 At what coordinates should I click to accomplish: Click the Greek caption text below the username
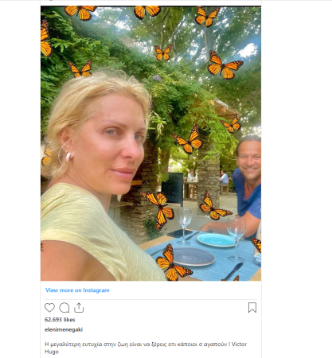pyautogui.click(x=146, y=348)
